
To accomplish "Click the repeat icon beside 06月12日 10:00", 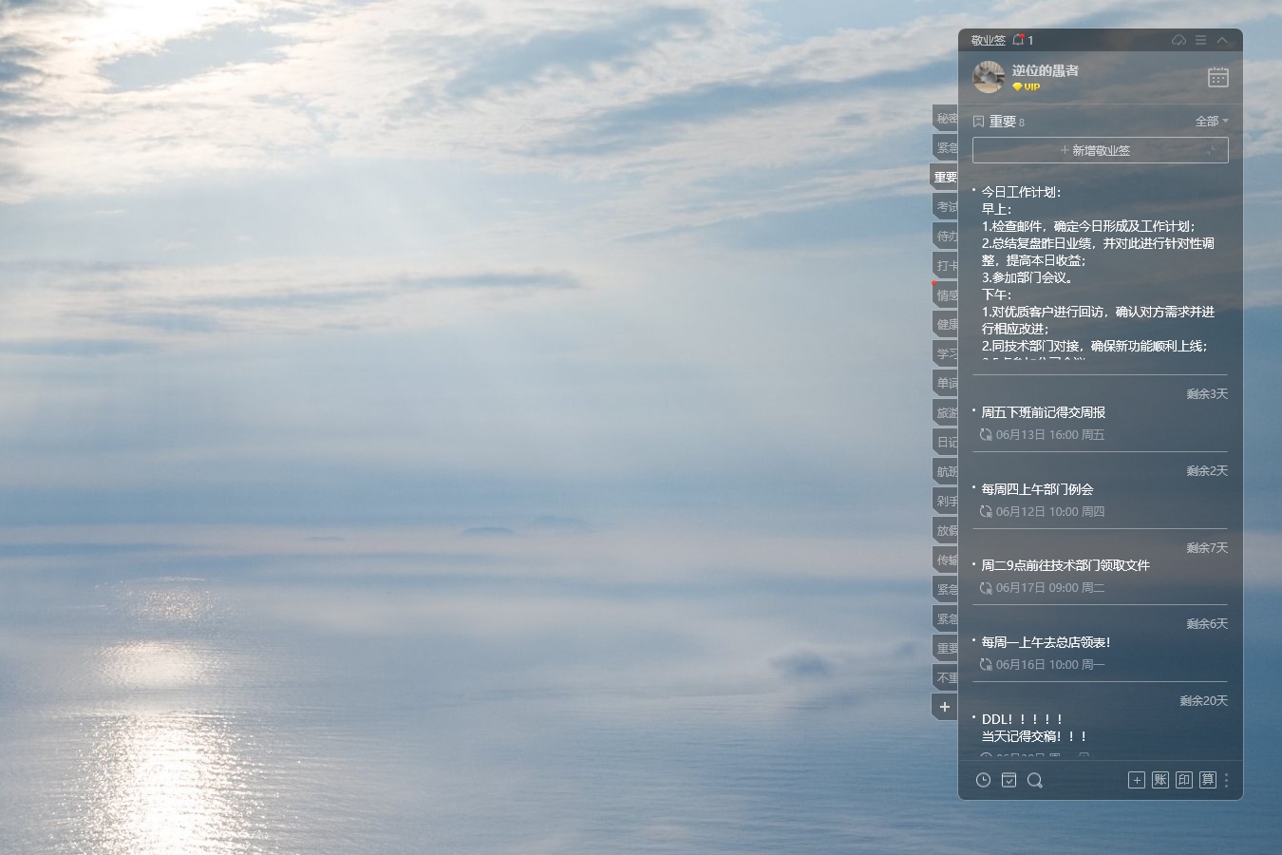I will click(x=986, y=511).
